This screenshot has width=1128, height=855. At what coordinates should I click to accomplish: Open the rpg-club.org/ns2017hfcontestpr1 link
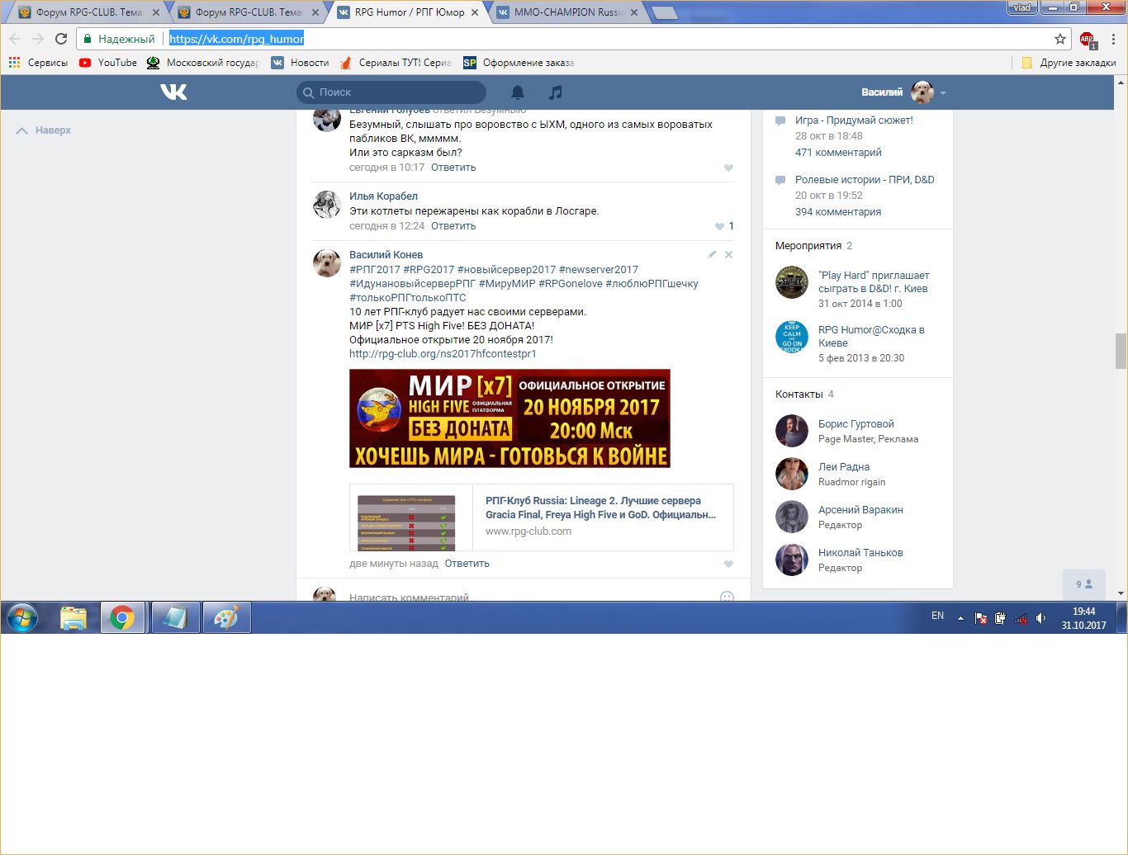(x=443, y=354)
